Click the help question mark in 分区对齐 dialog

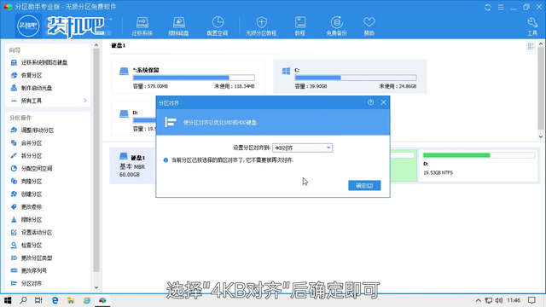370,102
